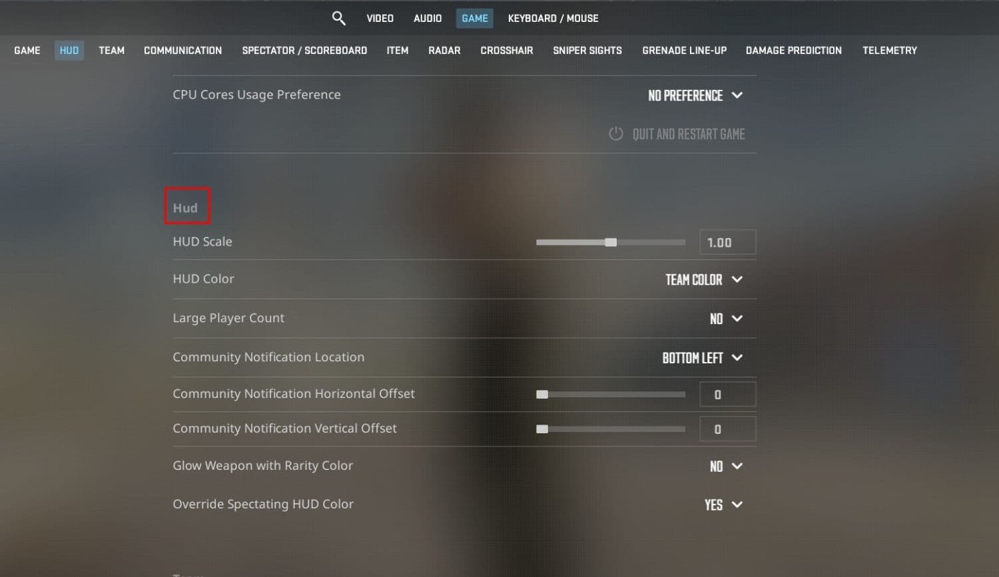Expand Override Spectating HUD Color dropdown

tap(723, 505)
